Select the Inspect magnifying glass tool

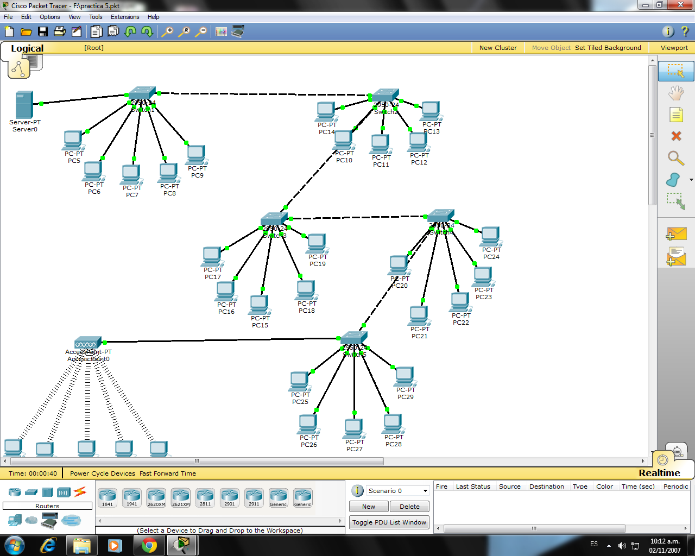[675, 158]
